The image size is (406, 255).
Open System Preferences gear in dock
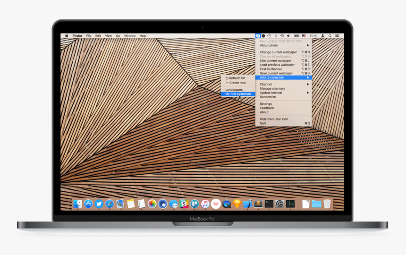(279, 204)
